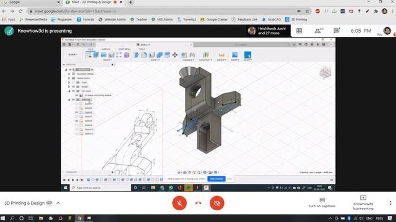396x222 pixels.
Task: Unmute the microphone in Meet
Action: tap(179, 203)
